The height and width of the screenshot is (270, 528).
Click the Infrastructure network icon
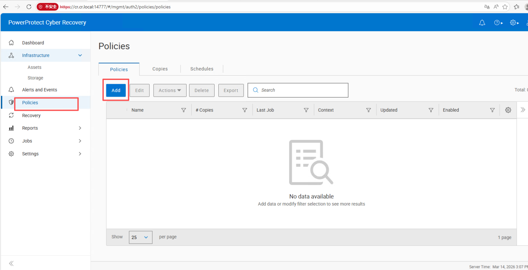point(11,55)
